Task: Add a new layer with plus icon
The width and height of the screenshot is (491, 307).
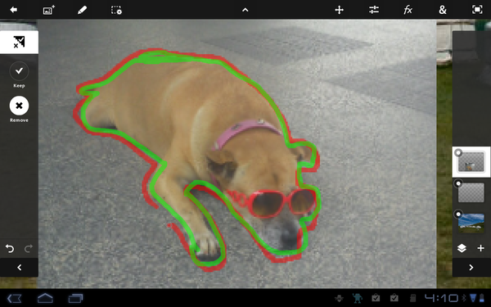Action: tap(480, 248)
